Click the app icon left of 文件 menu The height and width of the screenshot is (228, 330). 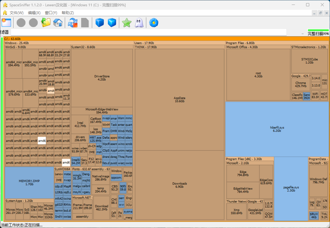point(5,13)
